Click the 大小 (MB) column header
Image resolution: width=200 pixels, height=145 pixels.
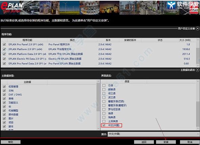pyautogui.click(x=185, y=40)
